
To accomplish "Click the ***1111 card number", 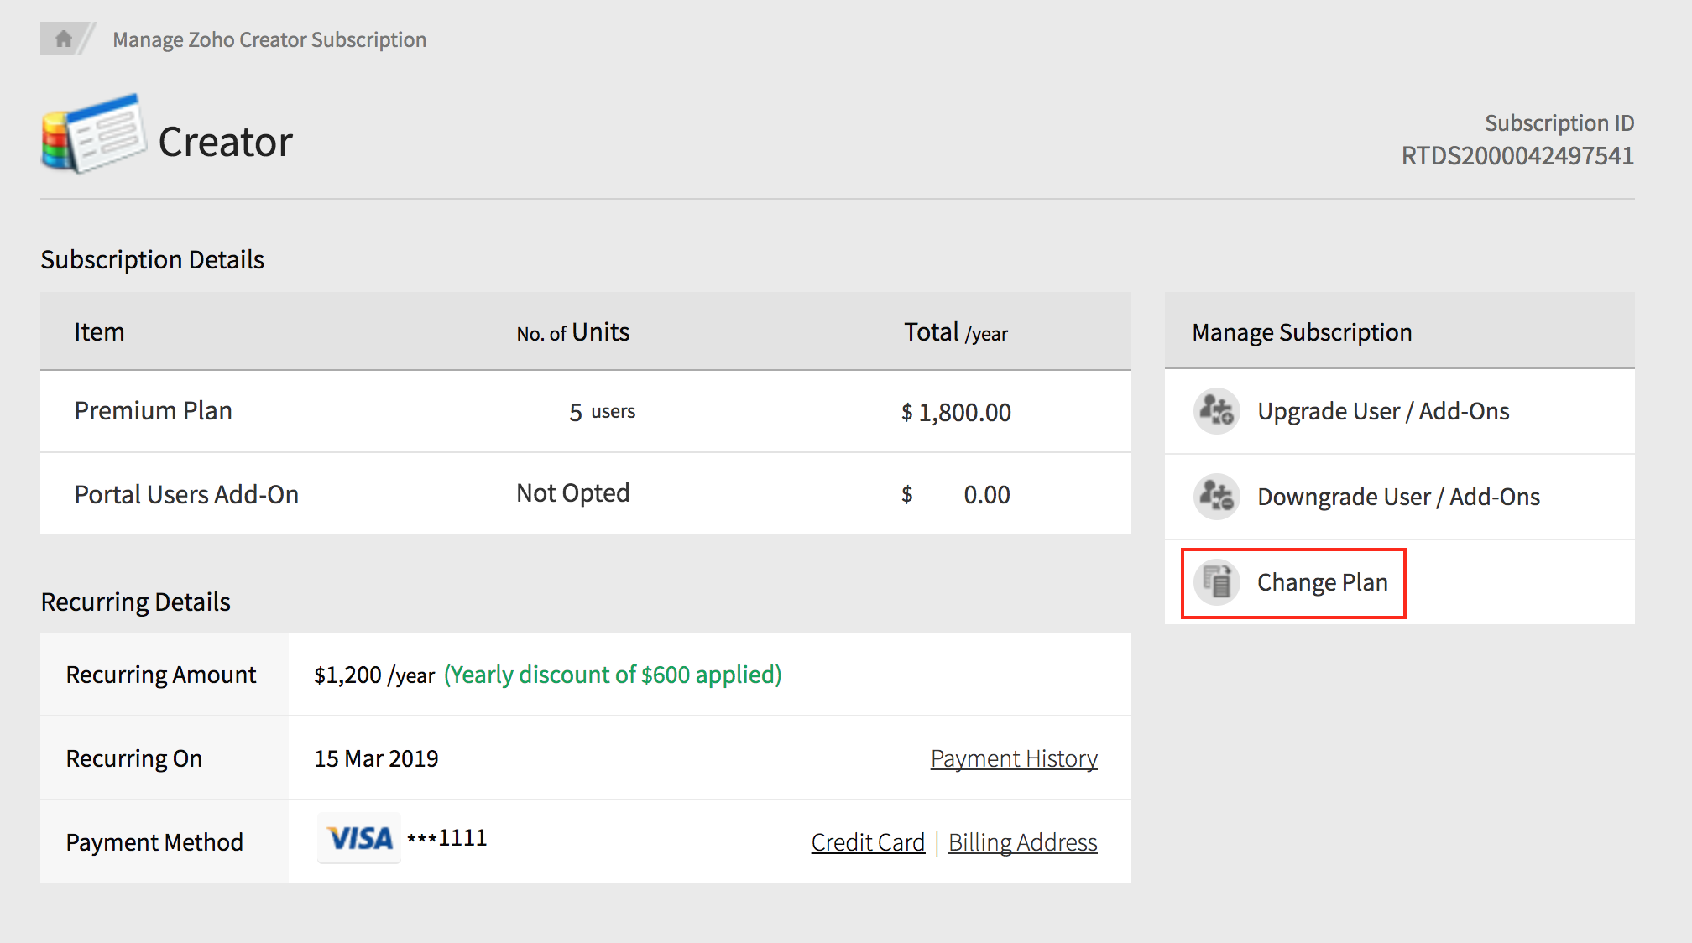I will pyautogui.click(x=446, y=838).
